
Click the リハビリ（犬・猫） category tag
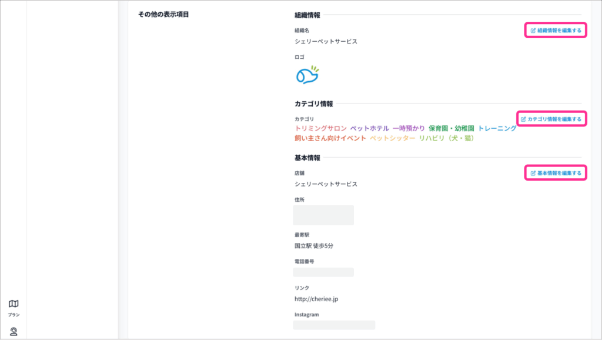coord(446,138)
